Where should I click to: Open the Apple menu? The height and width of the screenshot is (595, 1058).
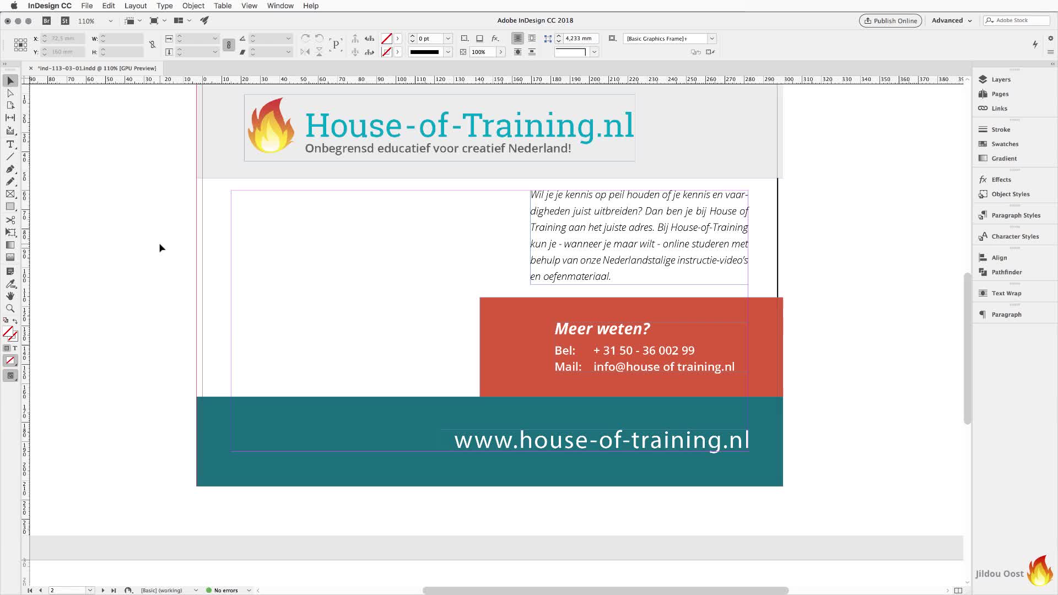tap(14, 6)
